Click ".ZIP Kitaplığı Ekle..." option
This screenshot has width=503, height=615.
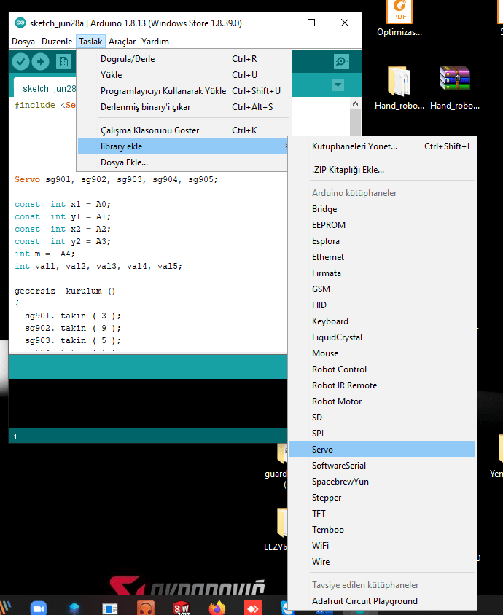pos(348,170)
